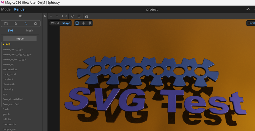Select arrow_u_turn_right in SVG list
Screen dimensions: 255x131
14,59
